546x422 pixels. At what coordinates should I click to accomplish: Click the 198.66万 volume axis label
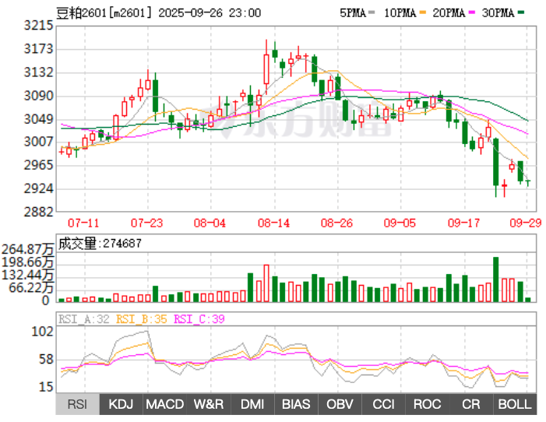tap(27, 262)
